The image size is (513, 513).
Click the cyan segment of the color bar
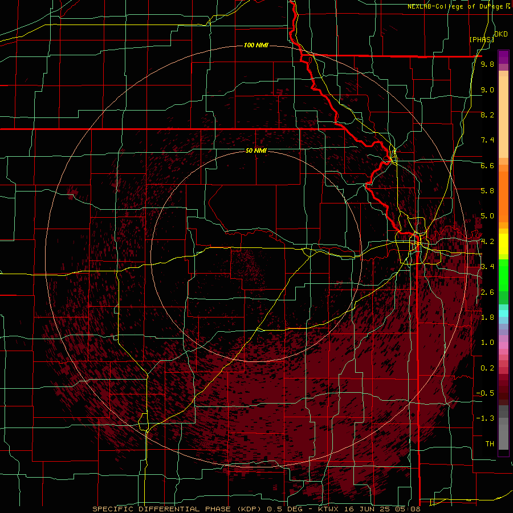click(x=503, y=313)
